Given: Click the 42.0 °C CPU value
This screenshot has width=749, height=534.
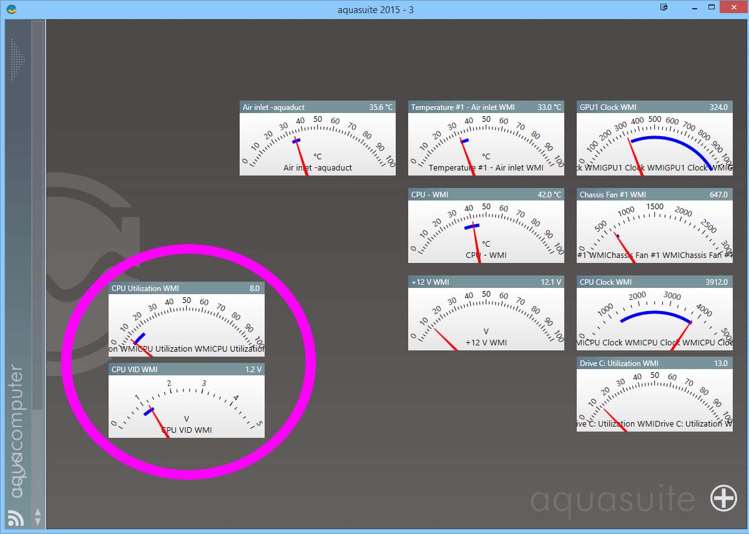Looking at the screenshot, I should 549,195.
